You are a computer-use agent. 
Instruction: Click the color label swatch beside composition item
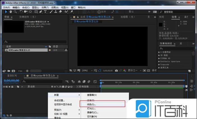50,50
